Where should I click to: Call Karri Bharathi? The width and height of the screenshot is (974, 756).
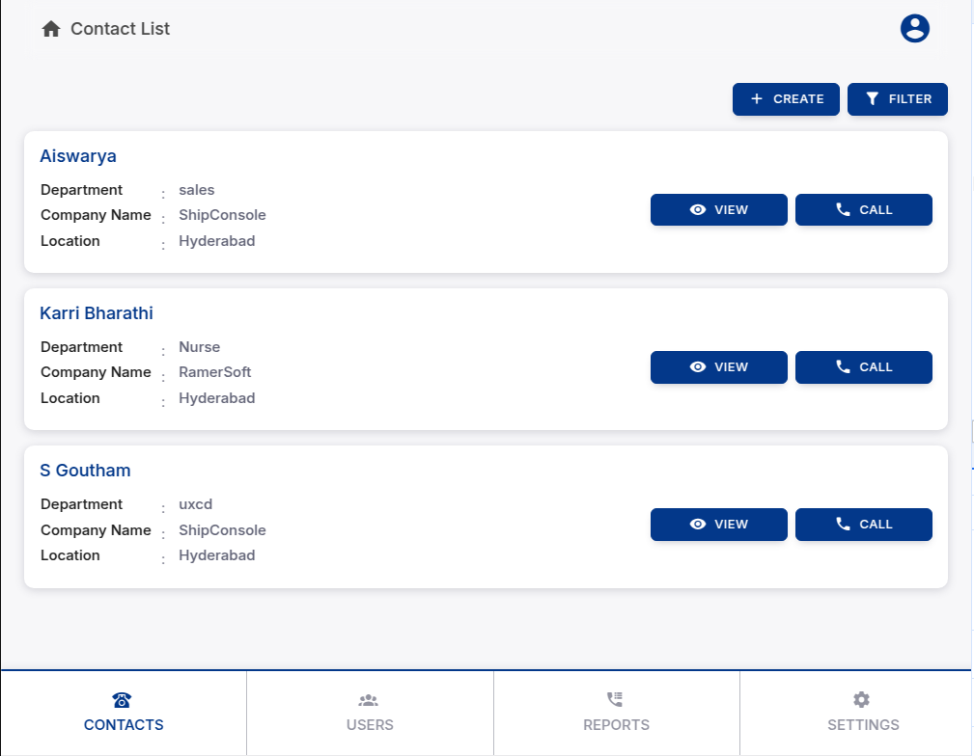(863, 367)
